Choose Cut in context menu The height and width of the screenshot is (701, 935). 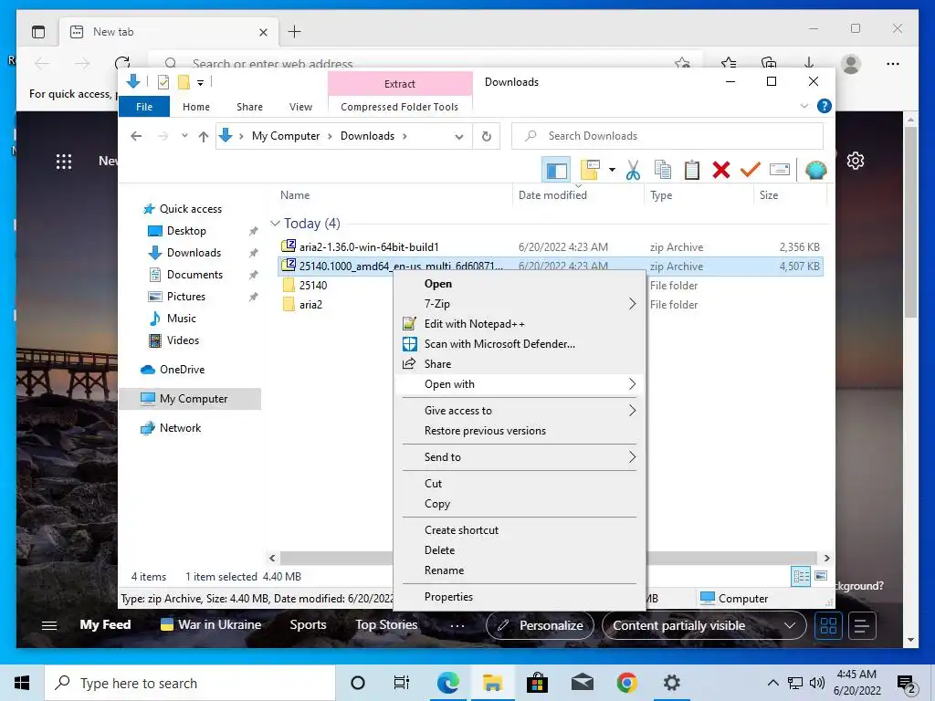click(520, 484)
